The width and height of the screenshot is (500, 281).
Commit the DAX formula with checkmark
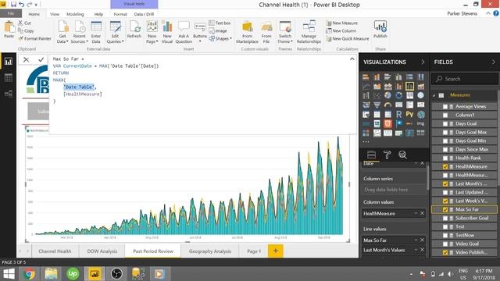(x=41, y=59)
